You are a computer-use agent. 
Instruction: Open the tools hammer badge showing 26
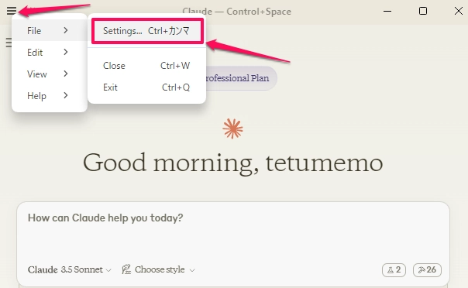tap(427, 270)
